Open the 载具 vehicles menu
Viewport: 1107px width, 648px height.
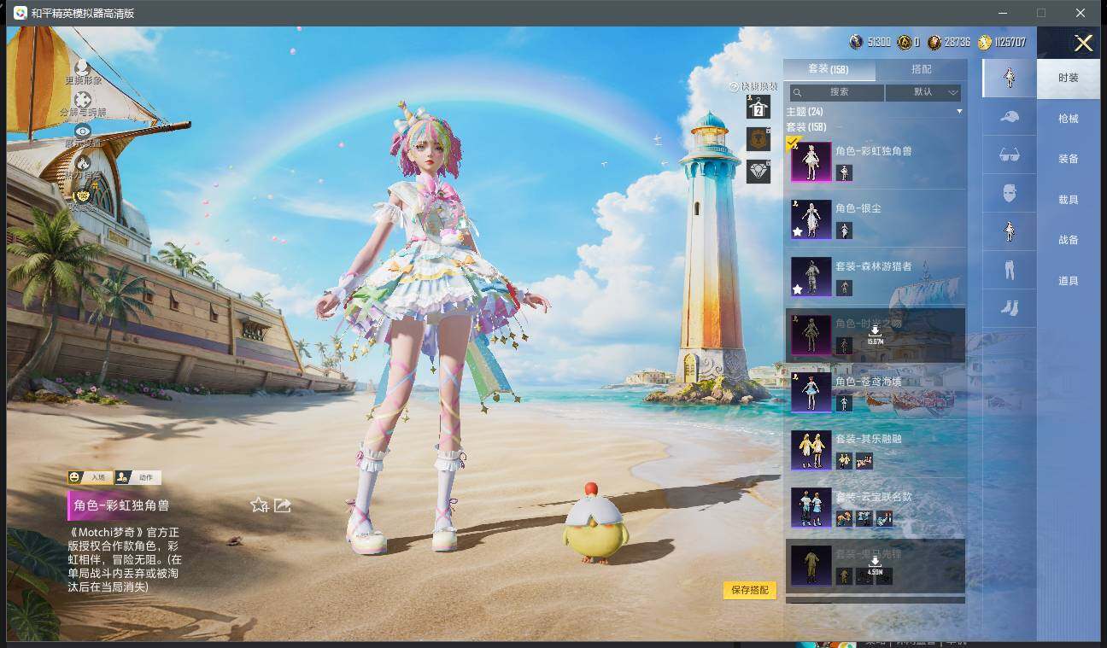pyautogui.click(x=1069, y=200)
